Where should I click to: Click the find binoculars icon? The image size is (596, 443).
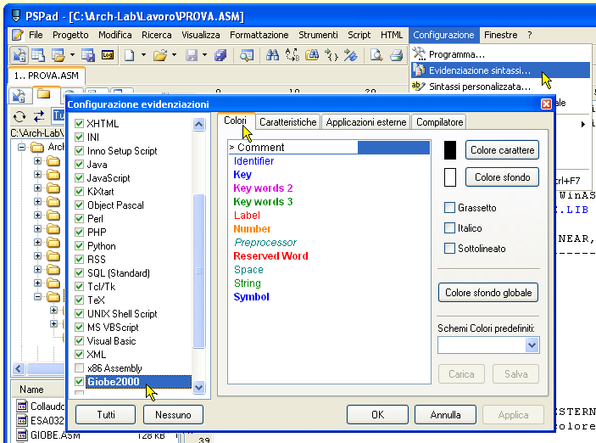click(272, 55)
